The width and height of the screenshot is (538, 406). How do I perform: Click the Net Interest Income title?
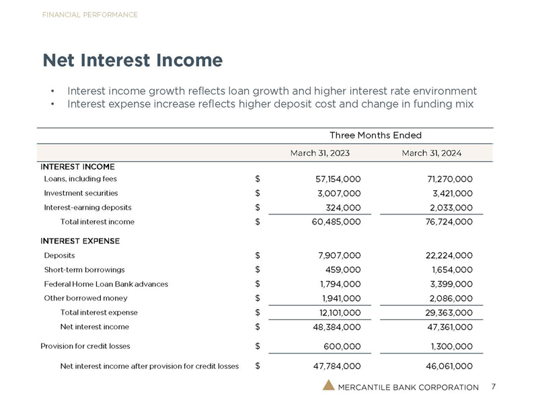132,60
